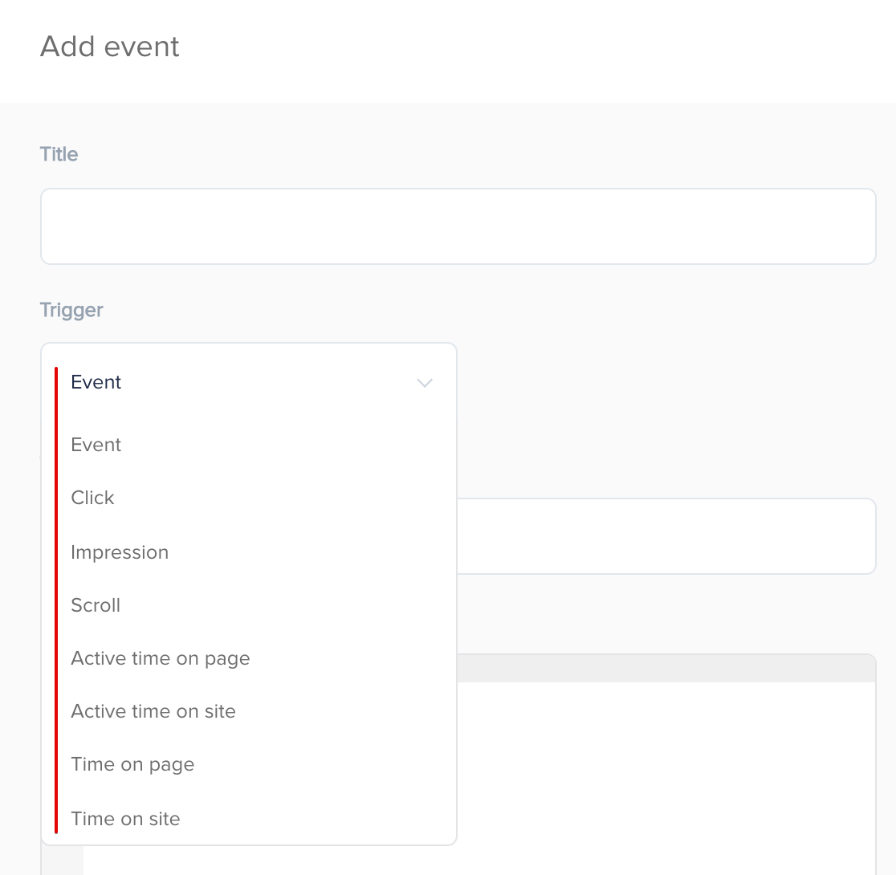896x875 pixels.
Task: Pick the Time on page trigger
Action: 132,764
